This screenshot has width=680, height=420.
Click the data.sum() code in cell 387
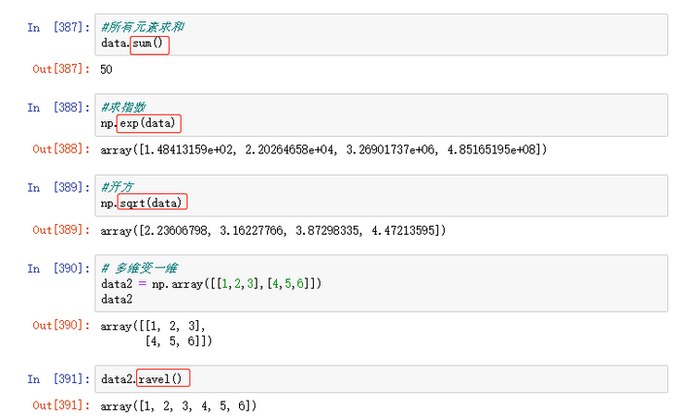[x=134, y=45]
